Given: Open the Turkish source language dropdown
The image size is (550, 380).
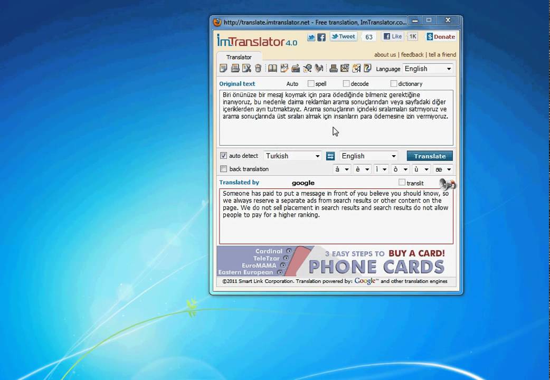Looking at the screenshot, I should pyautogui.click(x=292, y=156).
